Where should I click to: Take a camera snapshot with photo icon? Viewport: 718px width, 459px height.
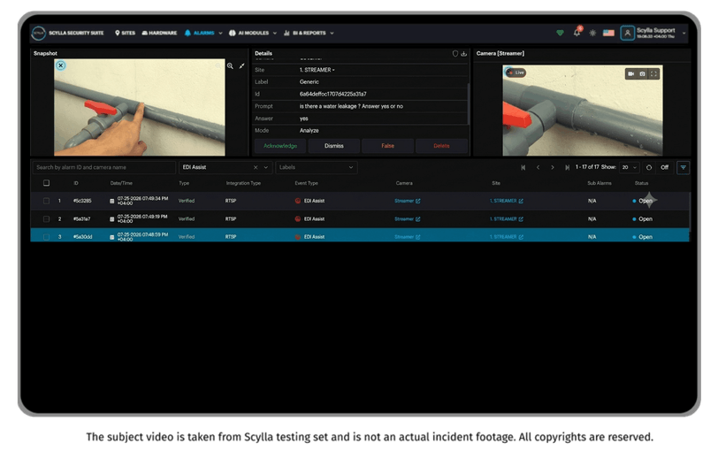click(643, 73)
